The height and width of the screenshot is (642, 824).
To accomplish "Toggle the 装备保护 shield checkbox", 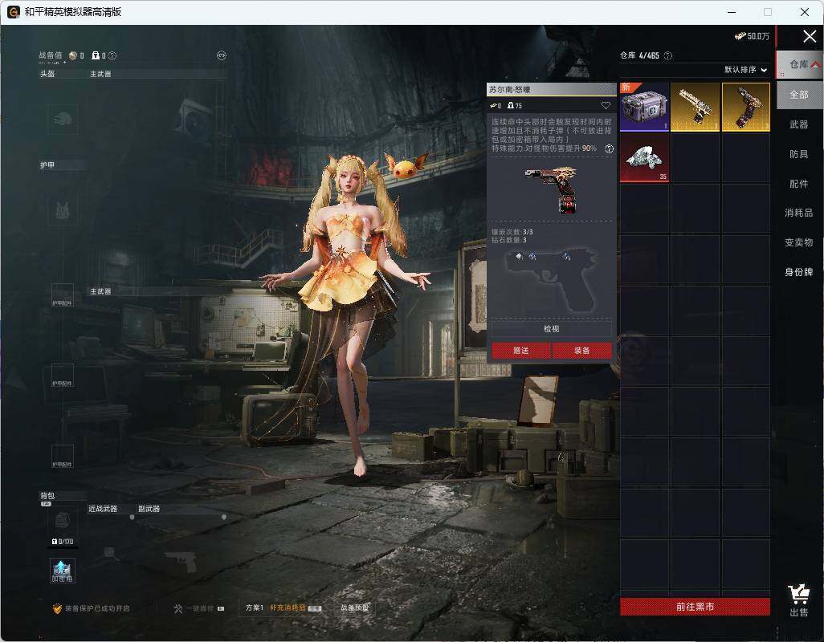I will [57, 608].
